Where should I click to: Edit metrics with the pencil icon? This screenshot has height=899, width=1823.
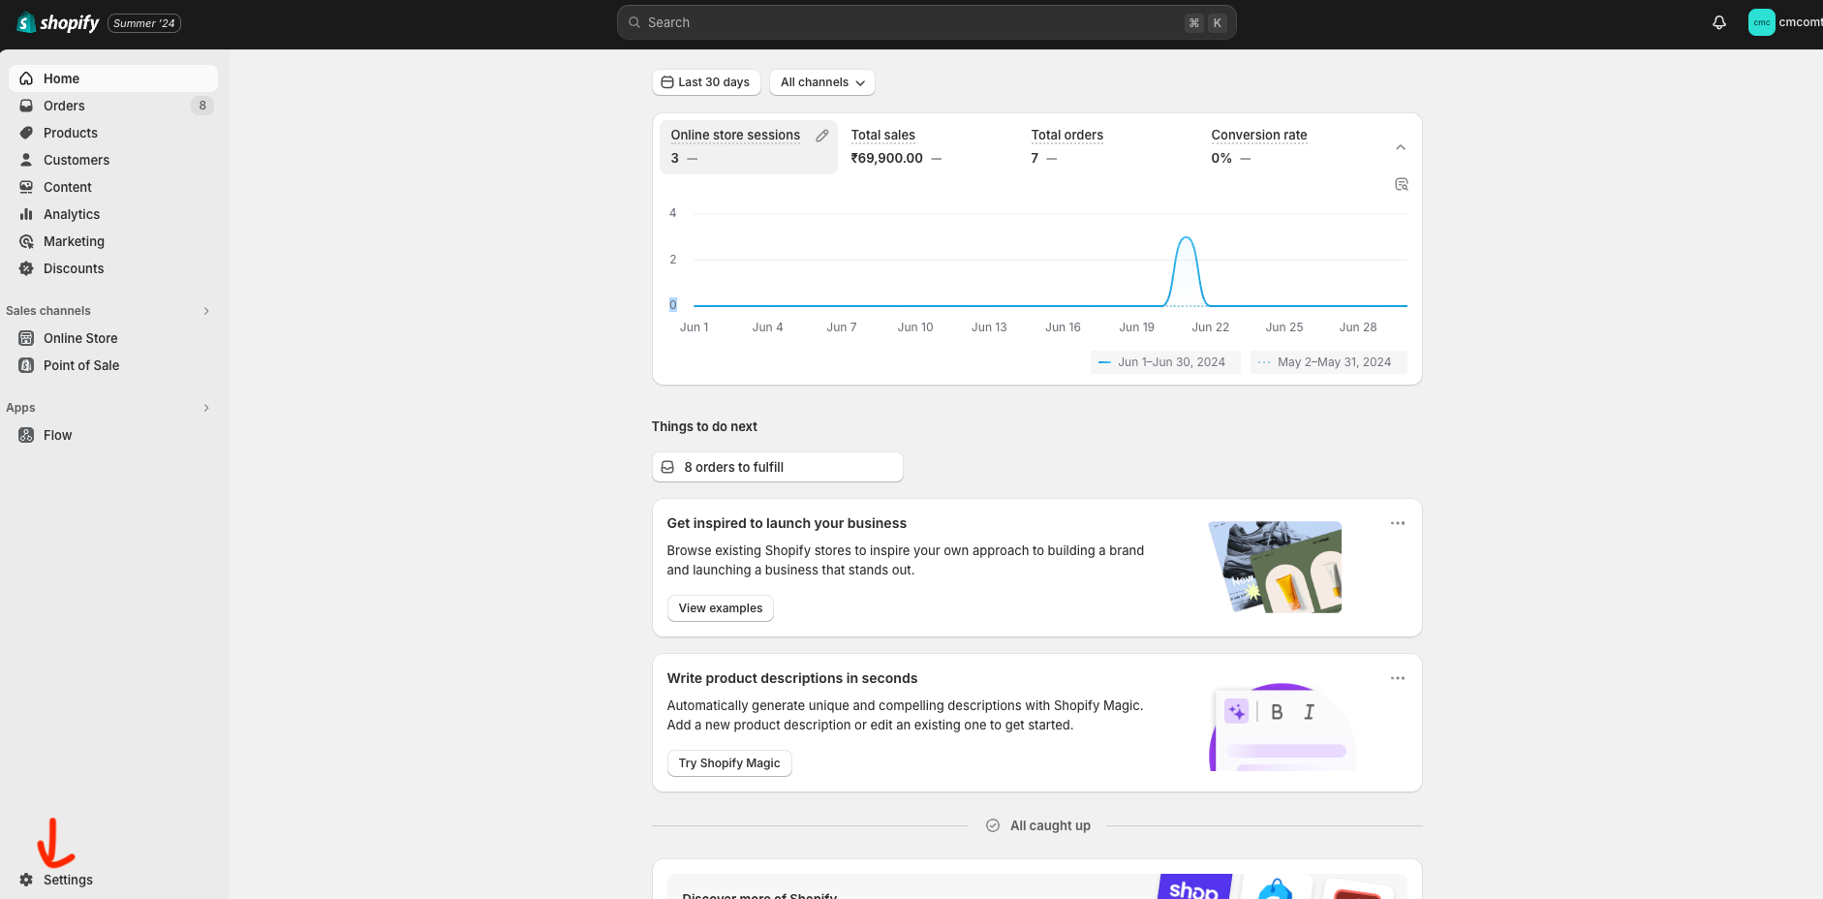[822, 136]
